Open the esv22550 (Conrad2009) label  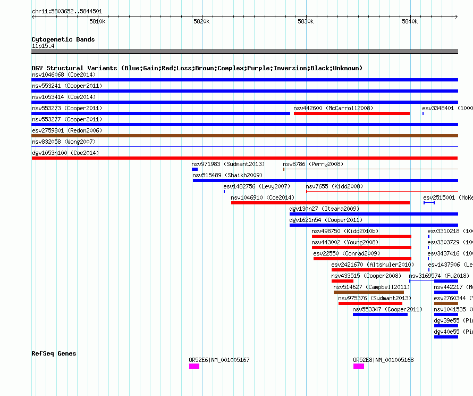[x=347, y=253]
